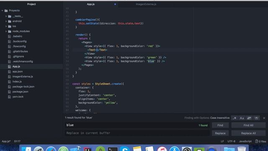Click the .gitignore file icon
The width and height of the screenshot is (268, 151).
pyautogui.click(x=9, y=57)
